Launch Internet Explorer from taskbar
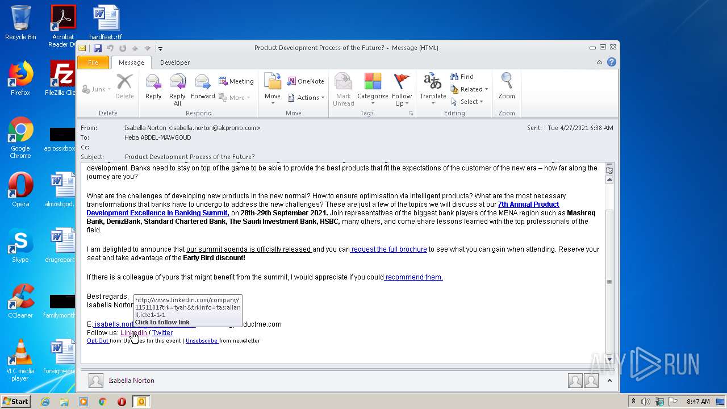The image size is (727, 409). click(45, 402)
